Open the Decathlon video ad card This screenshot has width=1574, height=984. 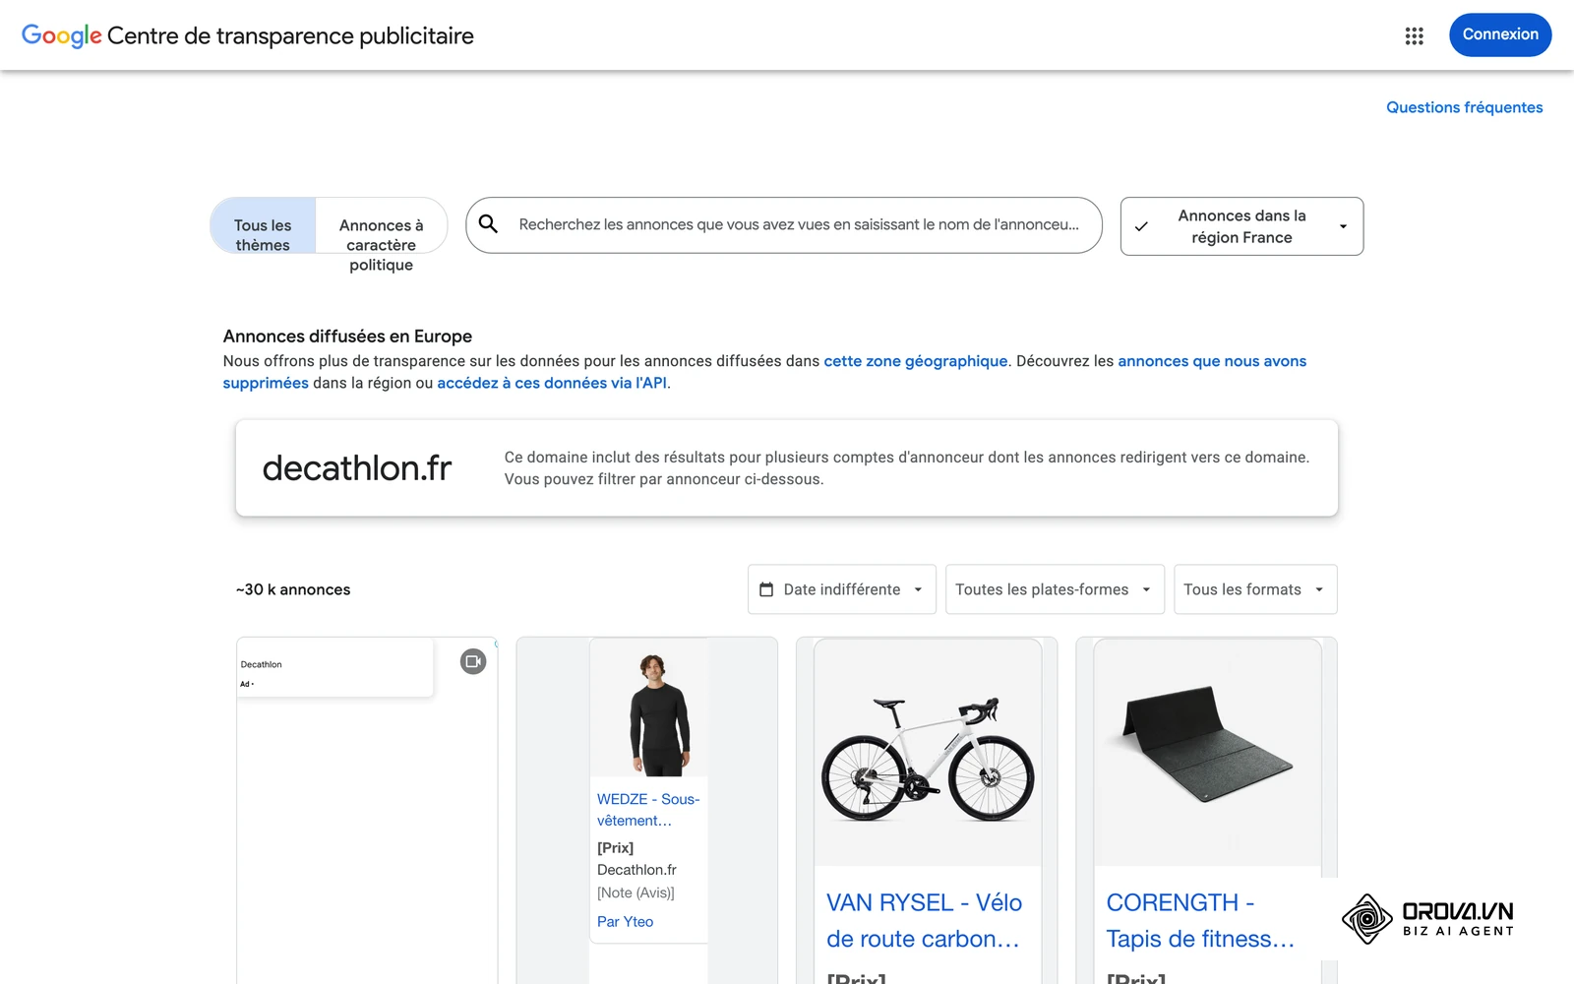tap(367, 809)
